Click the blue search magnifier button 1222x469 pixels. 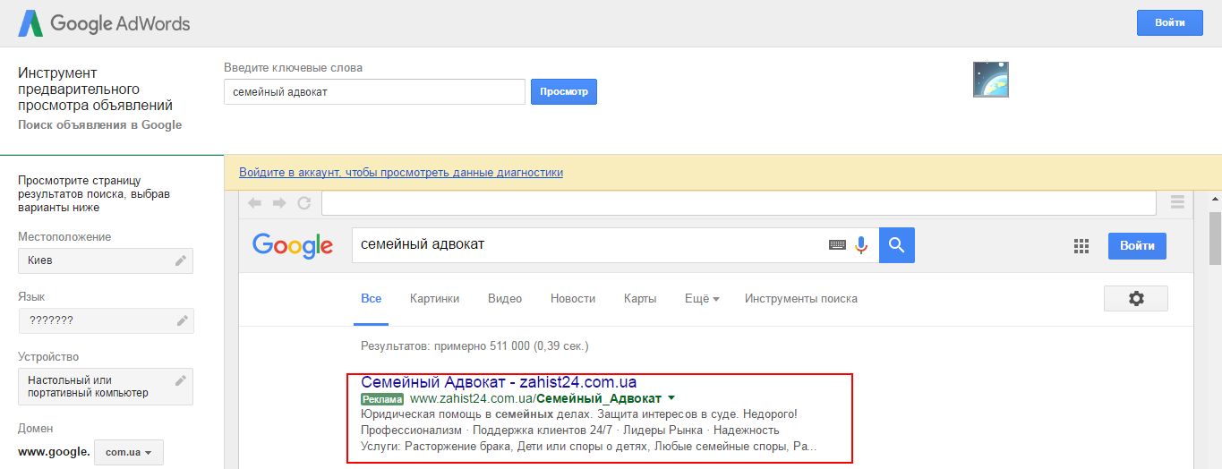click(897, 244)
